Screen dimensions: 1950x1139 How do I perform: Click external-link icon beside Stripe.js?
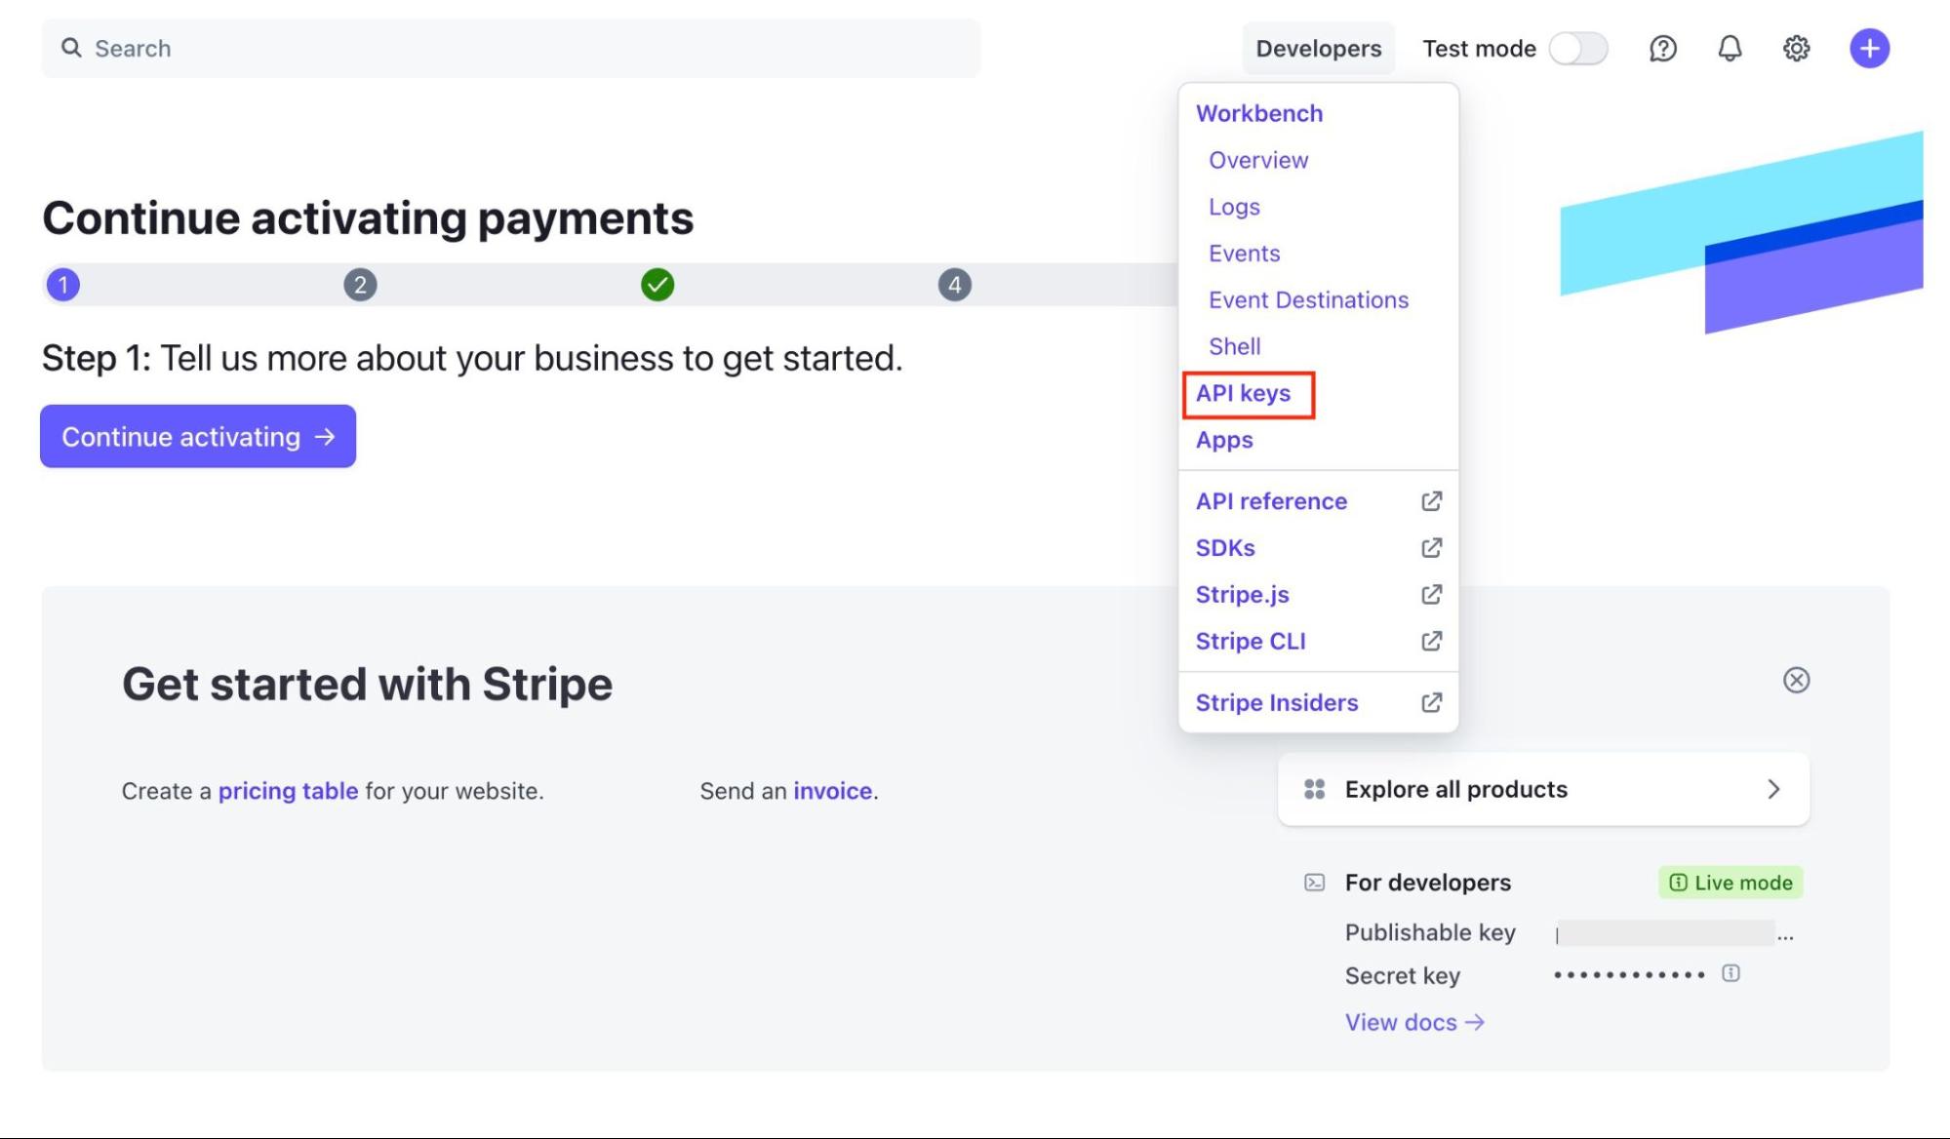click(1431, 595)
